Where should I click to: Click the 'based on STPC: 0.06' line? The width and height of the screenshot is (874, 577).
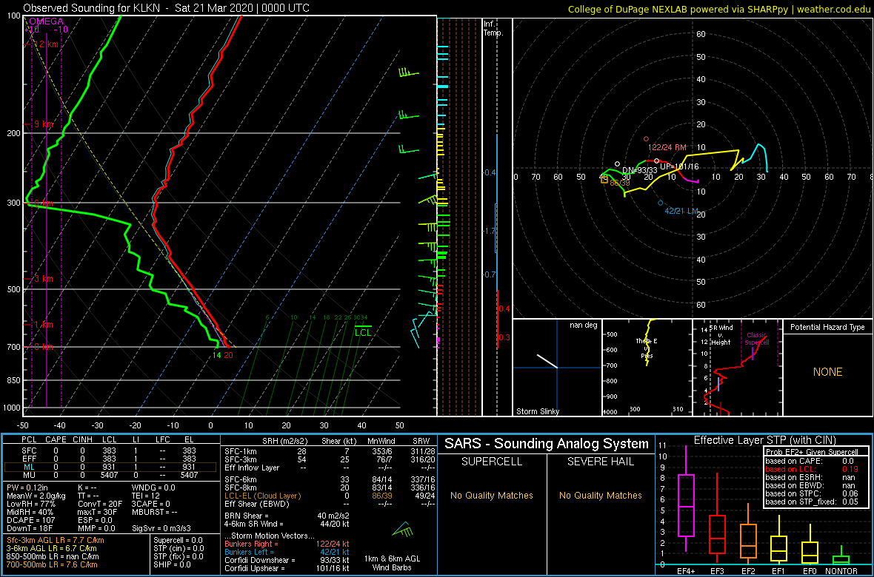tap(812, 493)
